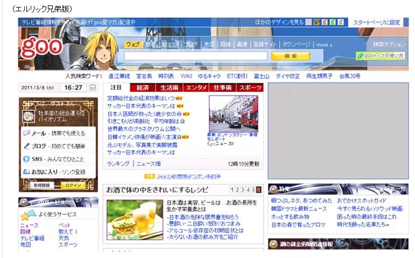Click the beer glasses thumbnail image
Image resolution: width=415 pixels, height=258 pixels.
(135, 220)
